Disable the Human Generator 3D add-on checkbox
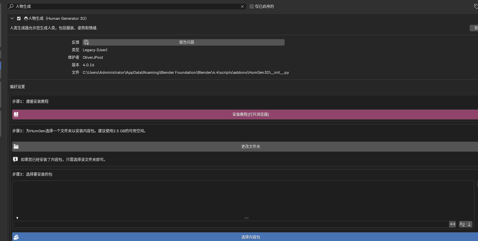 [19, 18]
